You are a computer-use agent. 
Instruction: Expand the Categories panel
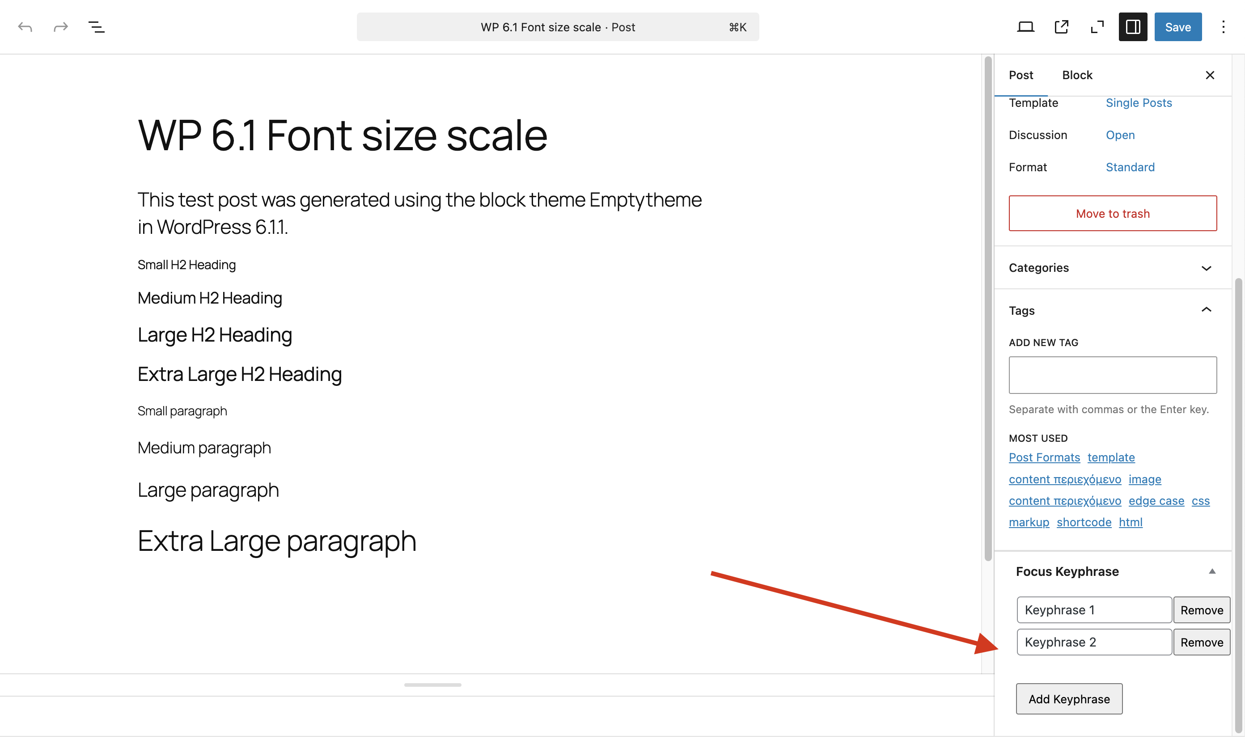1112,268
